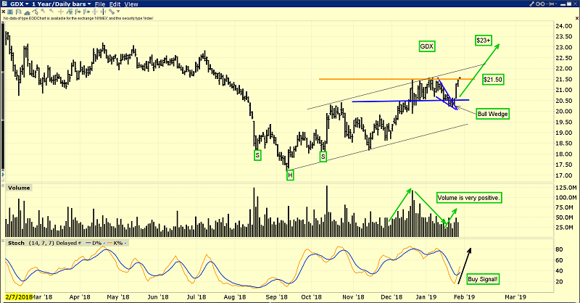Click the zoom out magnifier
The width and height of the screenshot is (580, 303).
(x=51, y=11)
